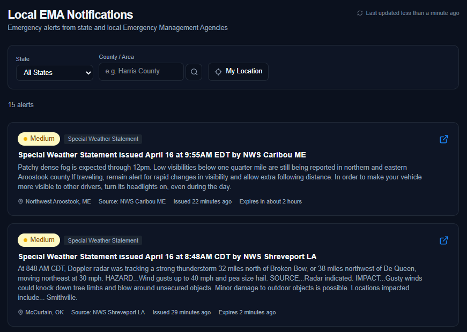Image resolution: width=467 pixels, height=332 pixels.
Task: Click the refresh icon near Last updated
Action: coord(360,13)
